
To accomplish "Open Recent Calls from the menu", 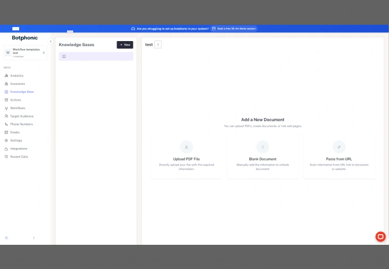I will click(x=19, y=156).
